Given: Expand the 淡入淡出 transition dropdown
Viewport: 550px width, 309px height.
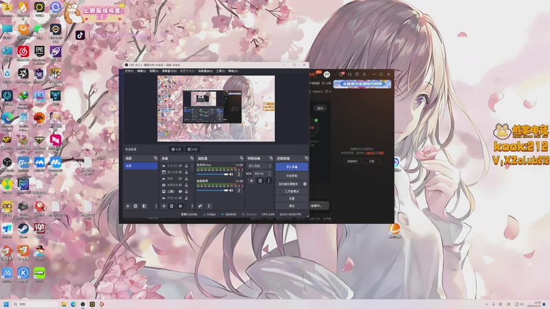Looking at the screenshot, I should [x=260, y=165].
